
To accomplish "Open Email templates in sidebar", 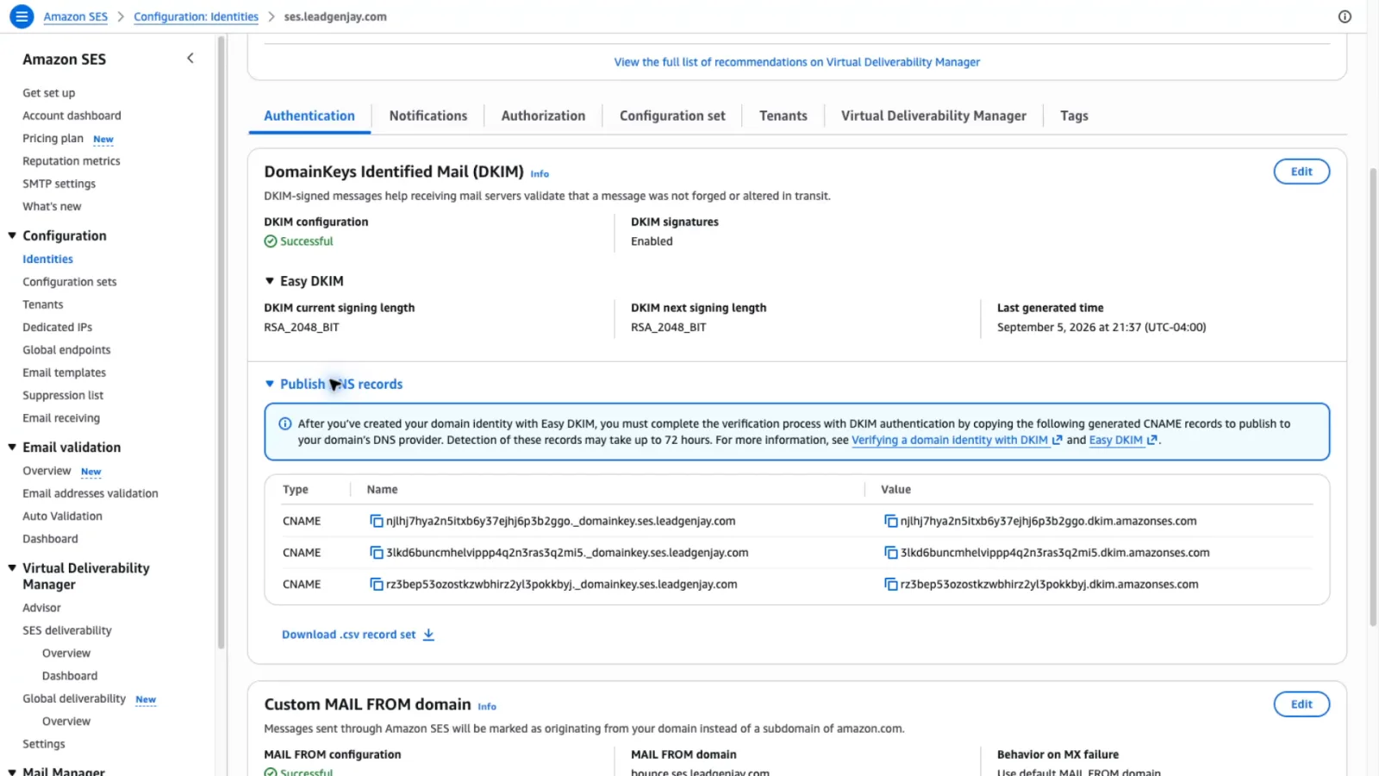I will [64, 372].
